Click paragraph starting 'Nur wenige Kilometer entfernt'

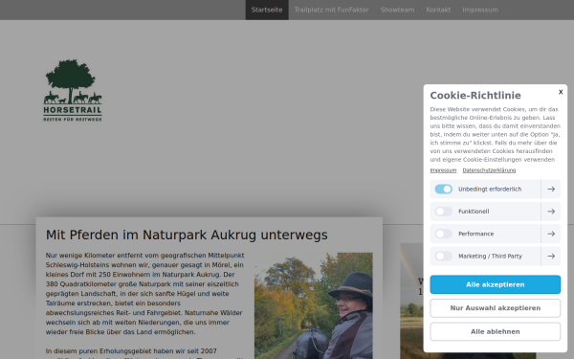[145, 294]
